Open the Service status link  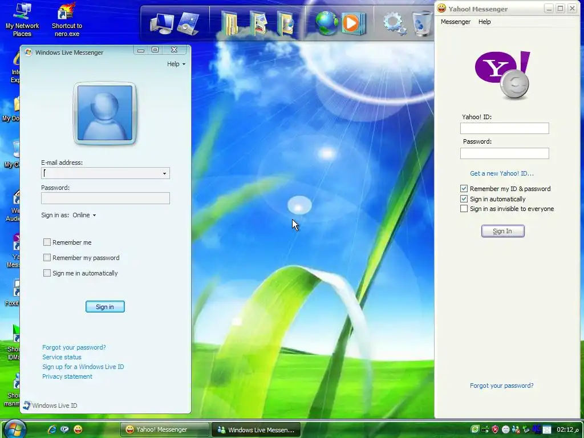[x=62, y=357]
